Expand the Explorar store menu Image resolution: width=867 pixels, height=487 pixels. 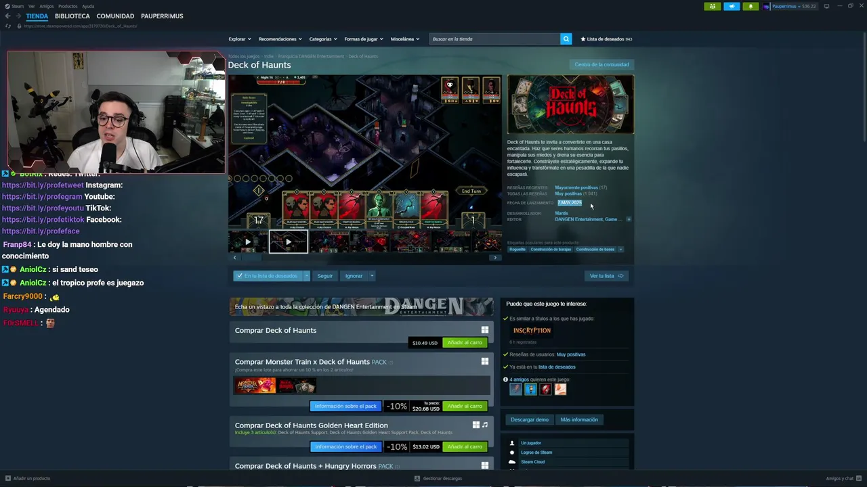(x=240, y=39)
